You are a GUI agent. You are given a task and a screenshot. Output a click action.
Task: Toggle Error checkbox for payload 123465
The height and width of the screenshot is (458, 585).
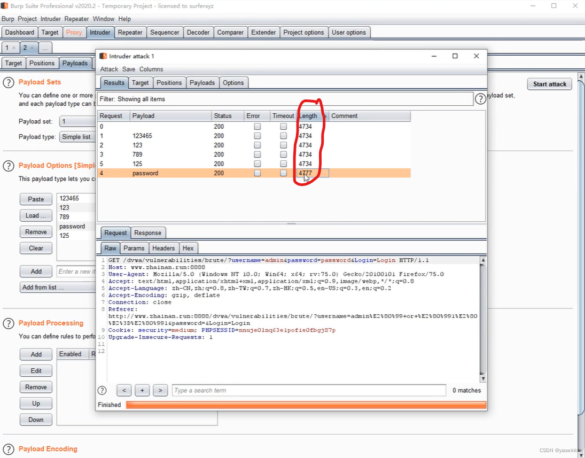click(x=257, y=136)
